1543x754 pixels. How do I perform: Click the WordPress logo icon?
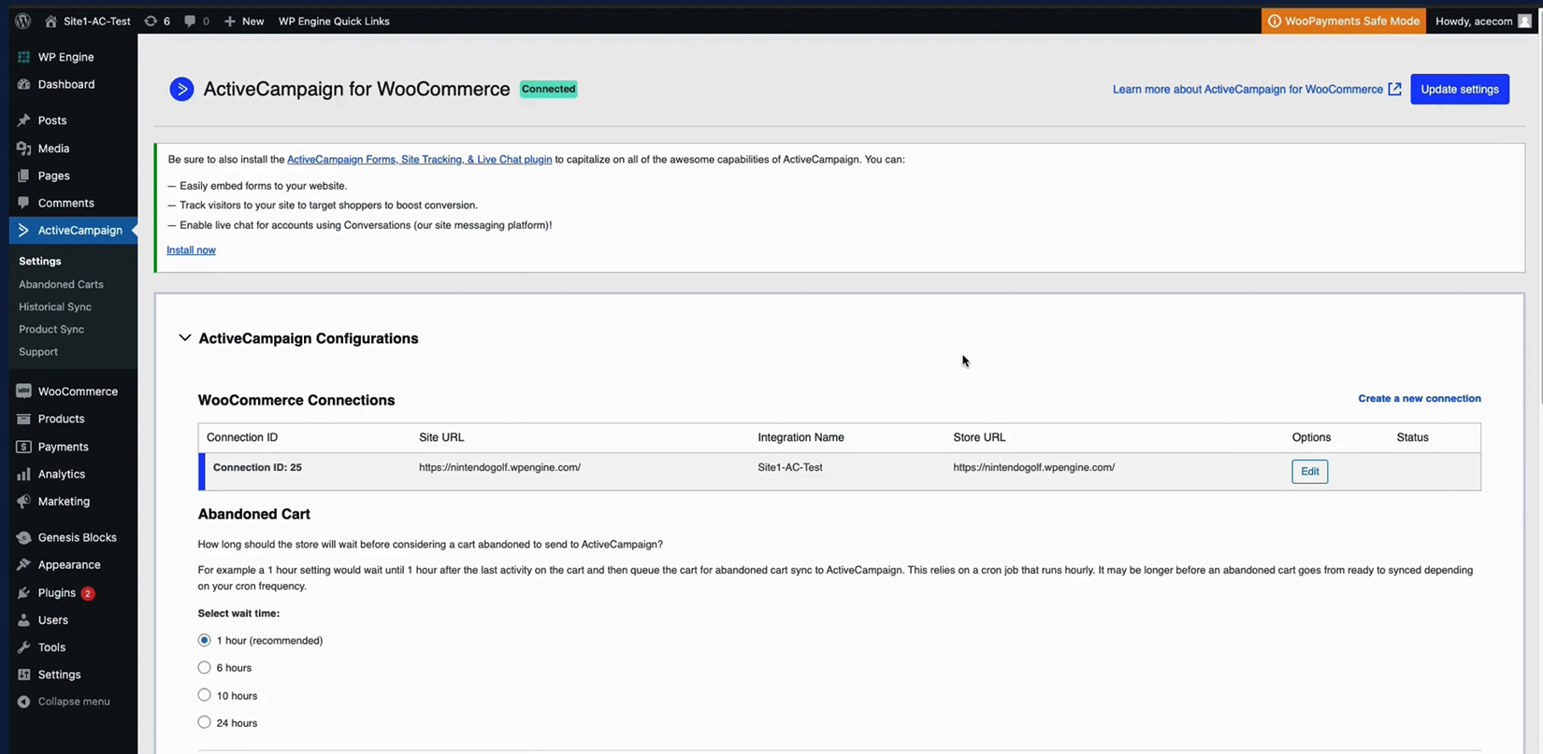pos(23,21)
